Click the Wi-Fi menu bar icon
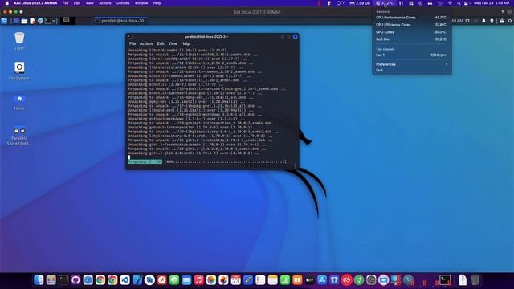Image resolution: width=514 pixels, height=289 pixels. pos(450,3)
